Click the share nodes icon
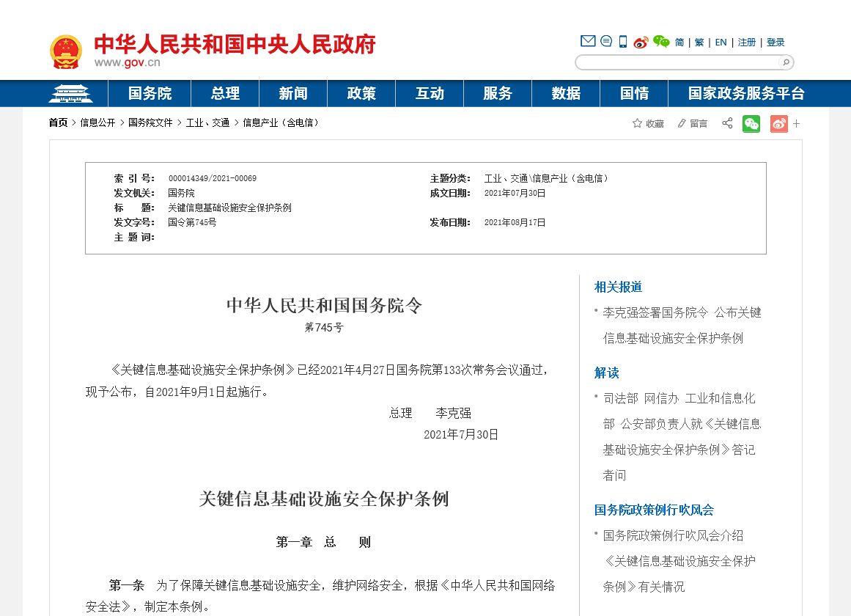The height and width of the screenshot is (616, 851). tap(727, 123)
